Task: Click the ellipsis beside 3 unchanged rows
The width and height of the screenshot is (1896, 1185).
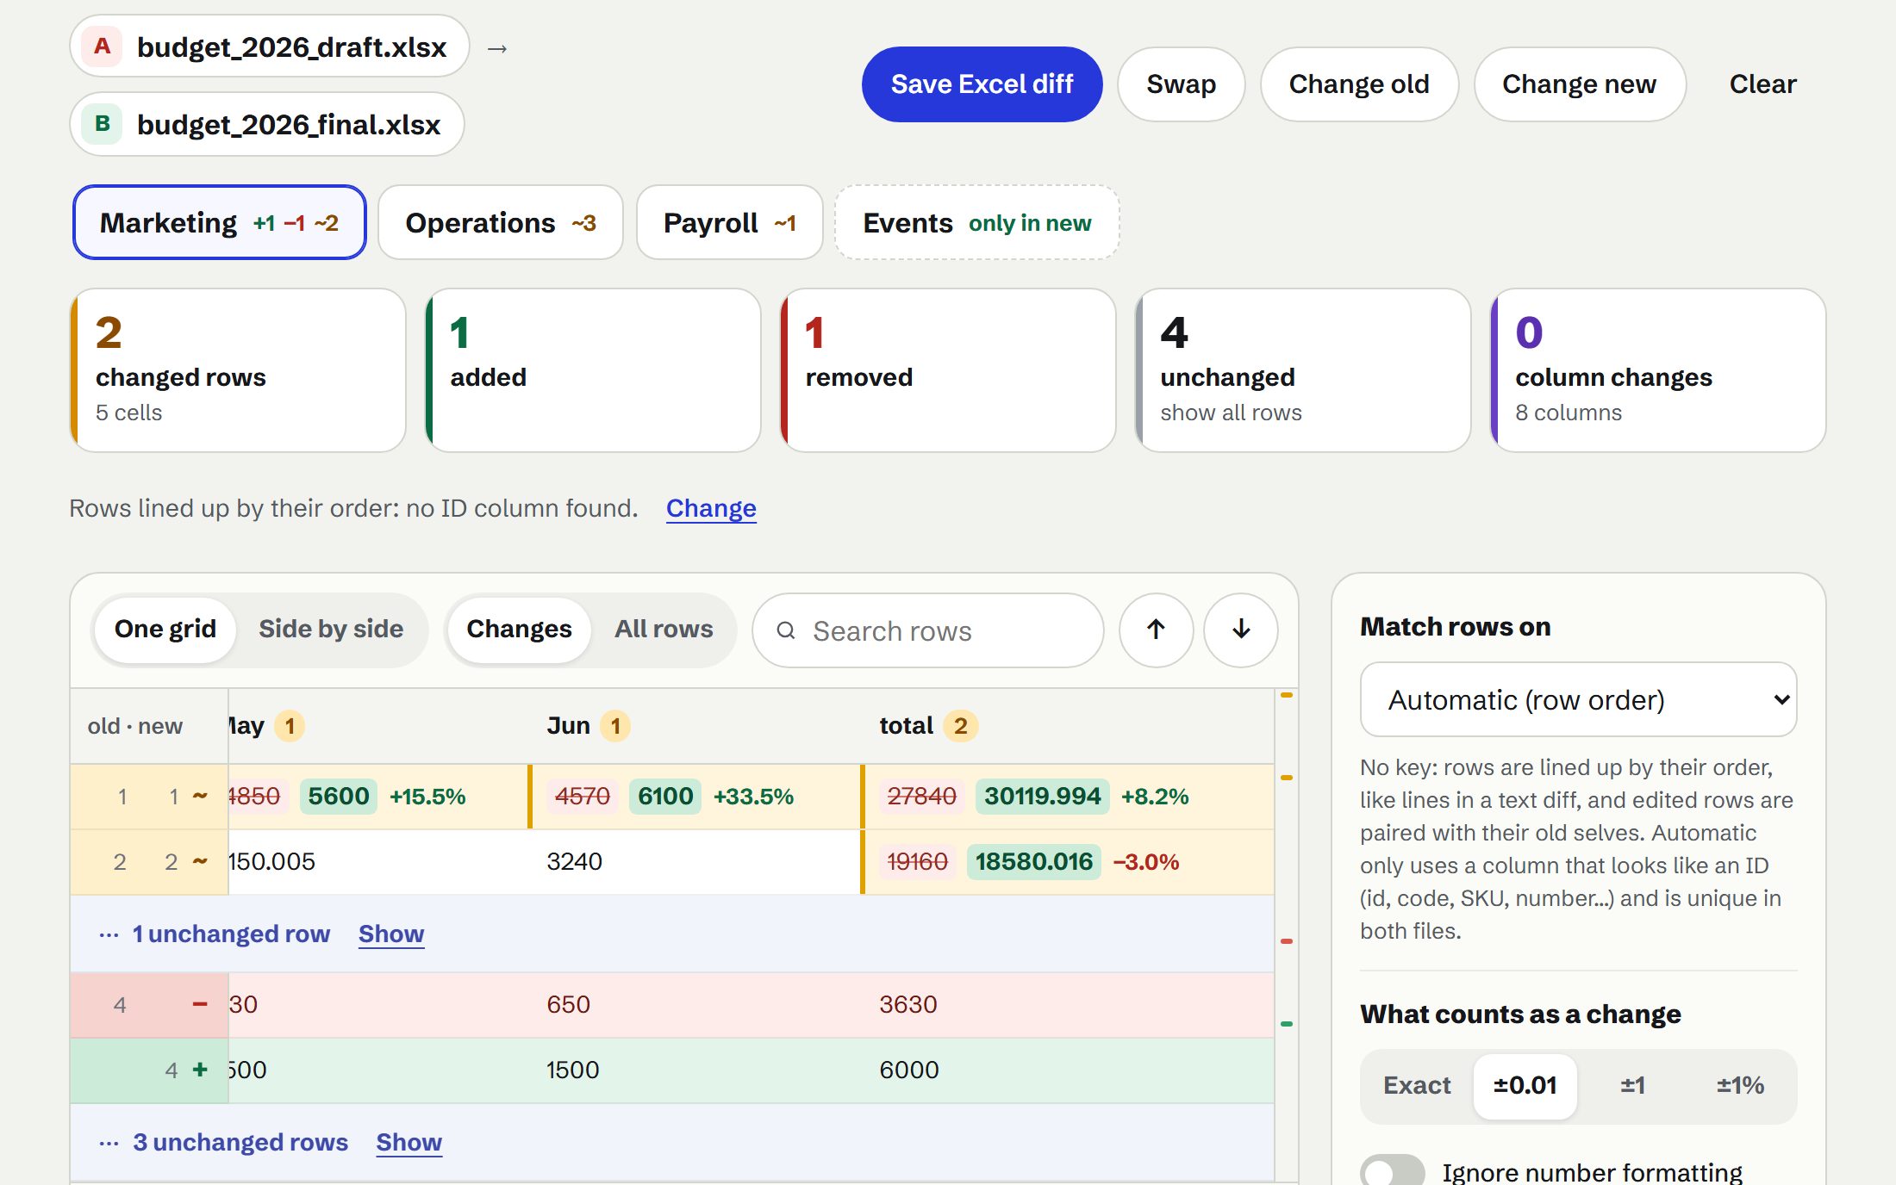Action: click(x=109, y=1143)
